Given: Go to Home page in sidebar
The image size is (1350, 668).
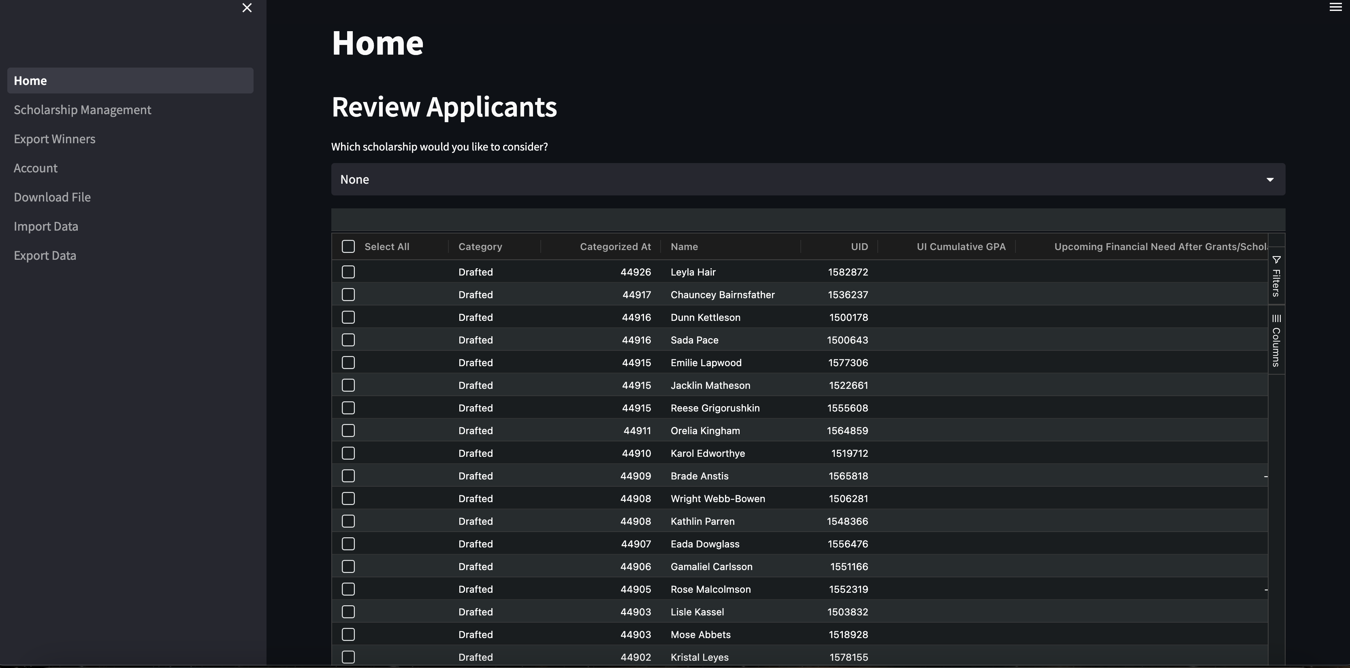Looking at the screenshot, I should [130, 81].
